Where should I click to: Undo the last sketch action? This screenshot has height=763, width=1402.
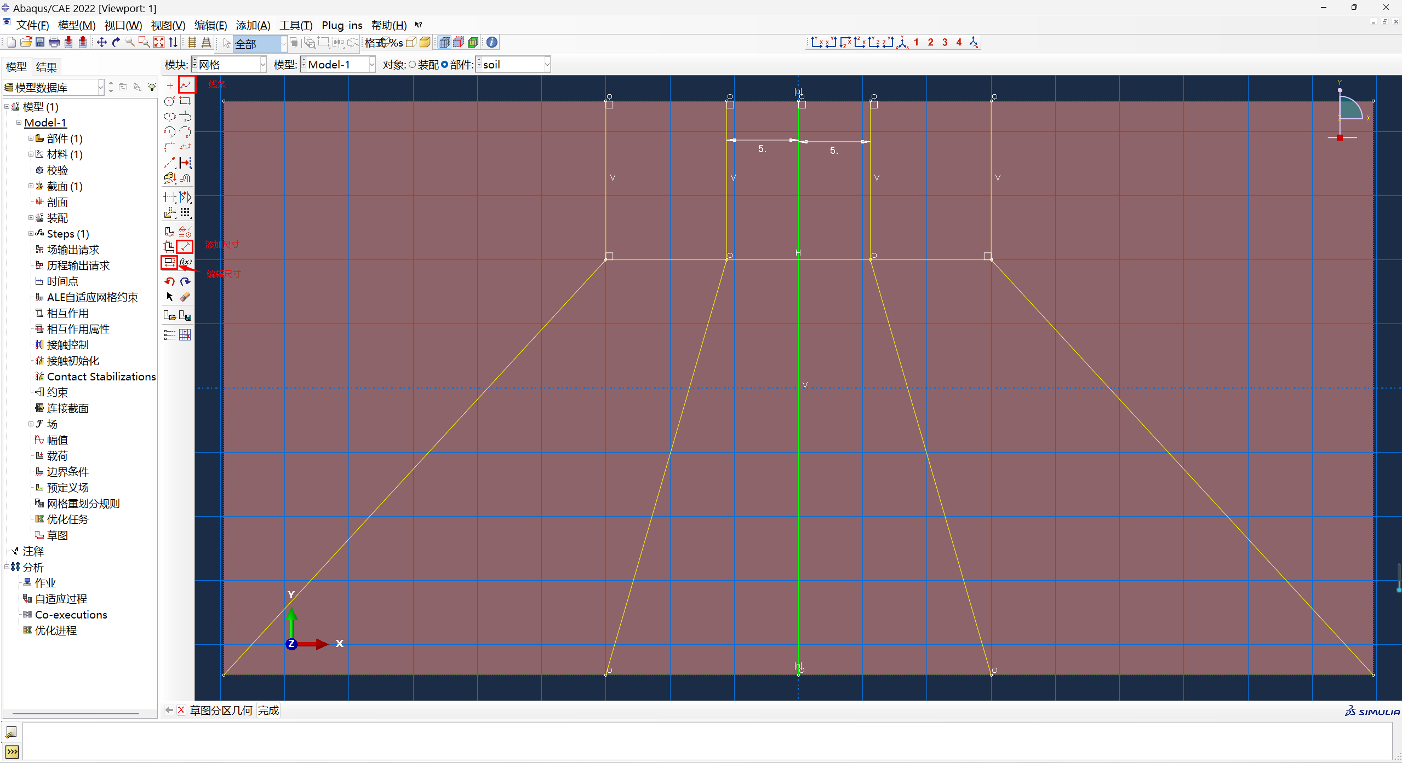[170, 281]
